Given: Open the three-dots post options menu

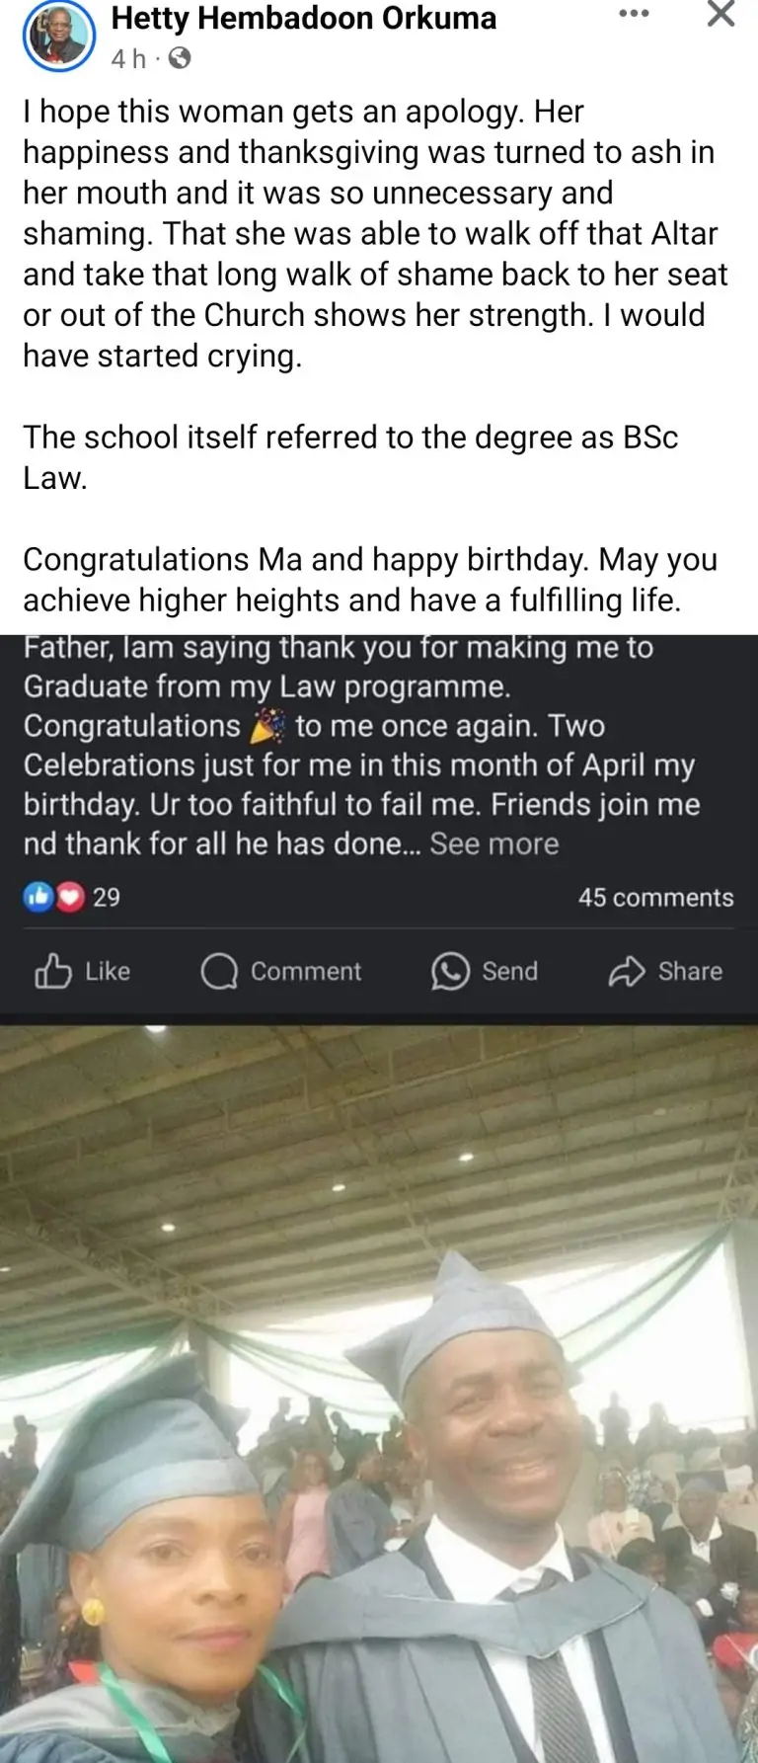Looking at the screenshot, I should point(634,14).
